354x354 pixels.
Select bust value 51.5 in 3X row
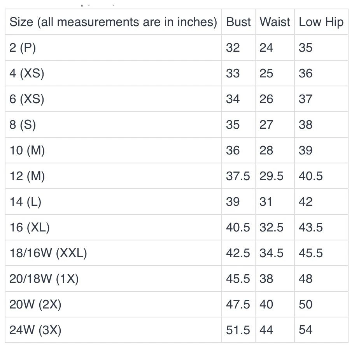tap(238, 330)
